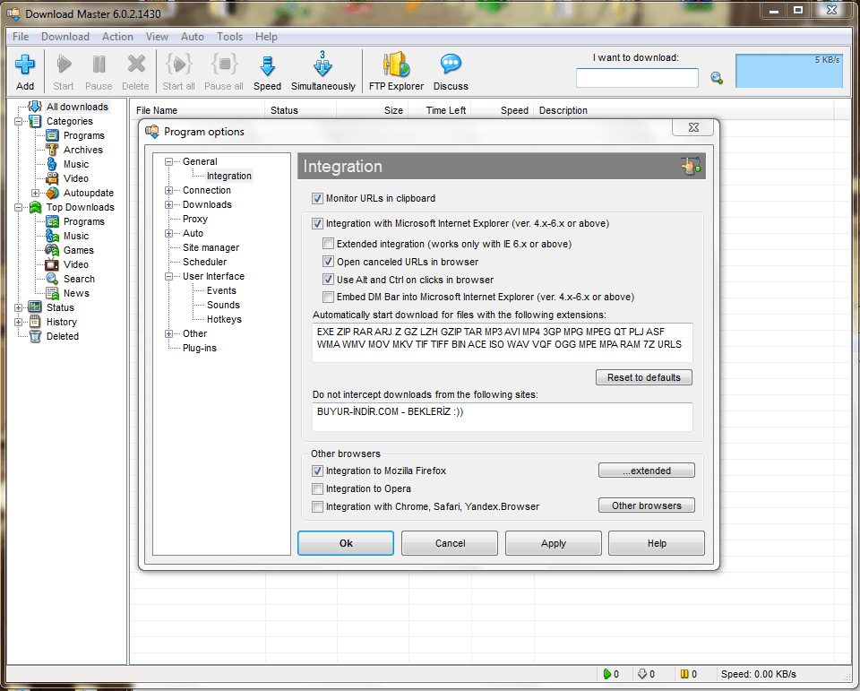Open the Tools menu
The image size is (860, 691).
tap(229, 36)
